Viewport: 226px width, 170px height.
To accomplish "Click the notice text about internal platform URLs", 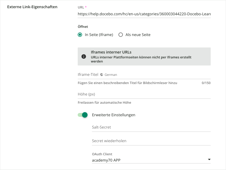I will pos(141,59).
